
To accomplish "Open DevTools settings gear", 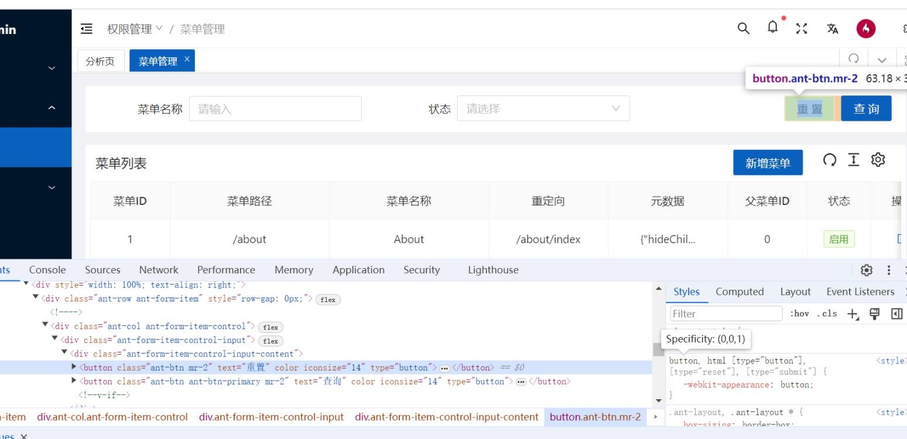I will (x=867, y=270).
